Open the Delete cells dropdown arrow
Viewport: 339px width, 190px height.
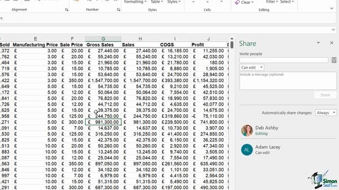(207, 2)
